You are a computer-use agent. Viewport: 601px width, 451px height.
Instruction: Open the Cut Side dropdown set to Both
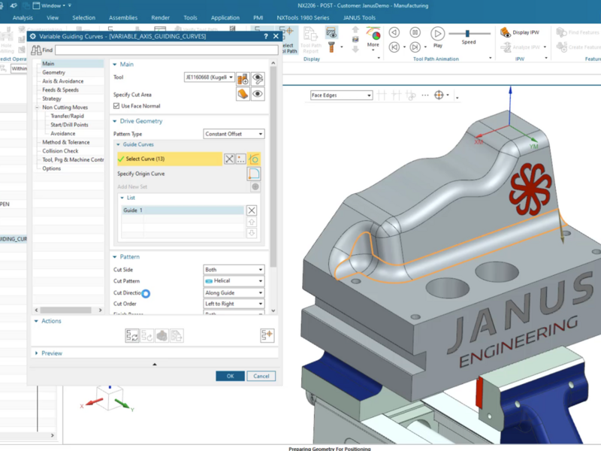coord(234,270)
